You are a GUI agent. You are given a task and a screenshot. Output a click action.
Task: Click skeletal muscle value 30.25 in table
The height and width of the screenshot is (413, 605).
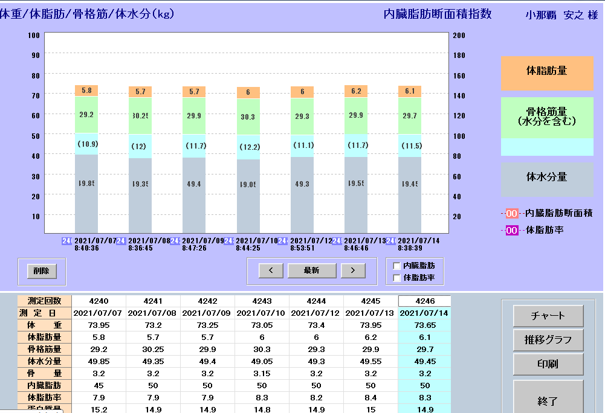tap(153, 349)
